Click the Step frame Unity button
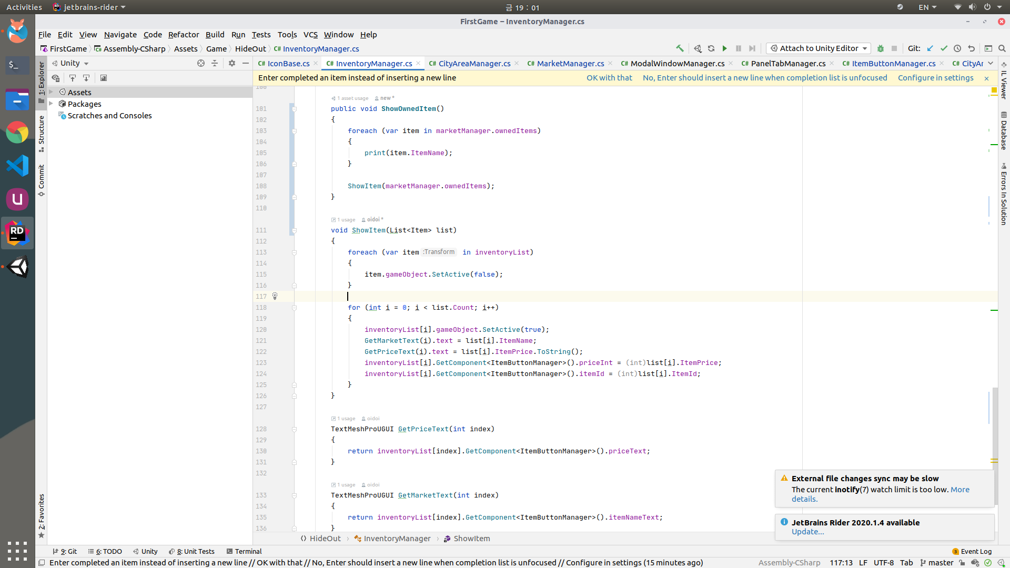Image resolution: width=1010 pixels, height=568 pixels. pyautogui.click(x=752, y=48)
